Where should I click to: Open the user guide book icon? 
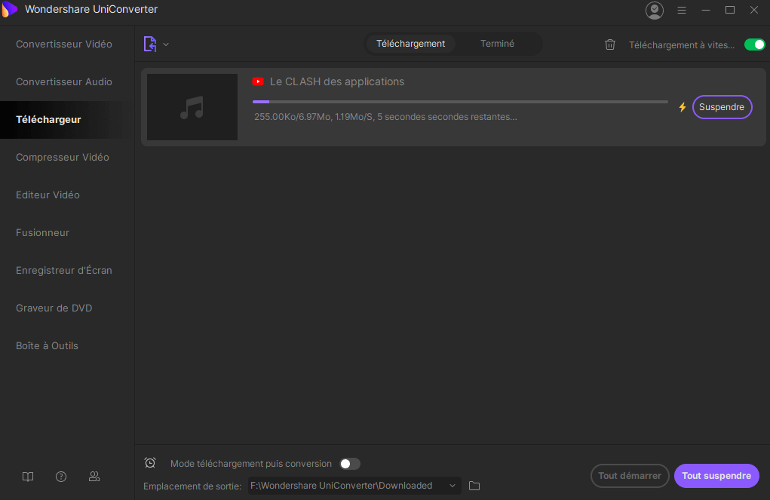pos(28,477)
